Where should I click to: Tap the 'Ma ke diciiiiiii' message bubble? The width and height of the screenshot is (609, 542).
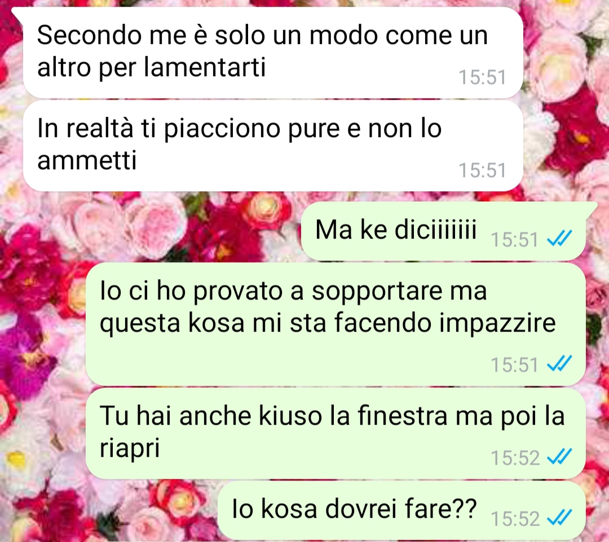pos(444,231)
